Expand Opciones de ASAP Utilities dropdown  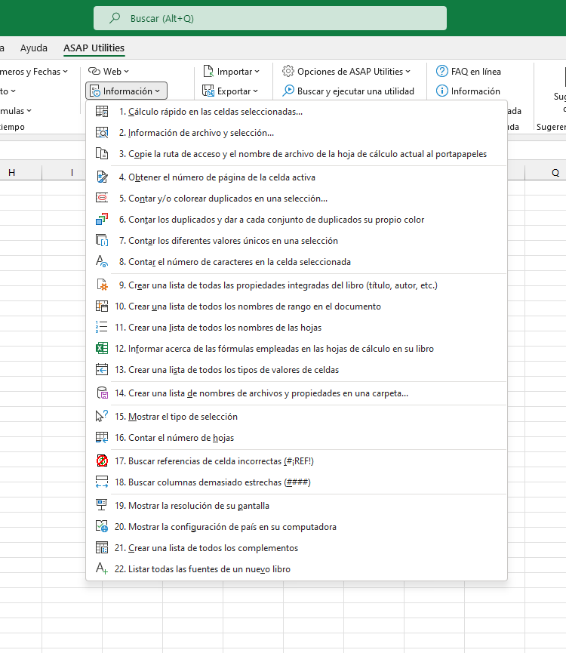pyautogui.click(x=346, y=71)
